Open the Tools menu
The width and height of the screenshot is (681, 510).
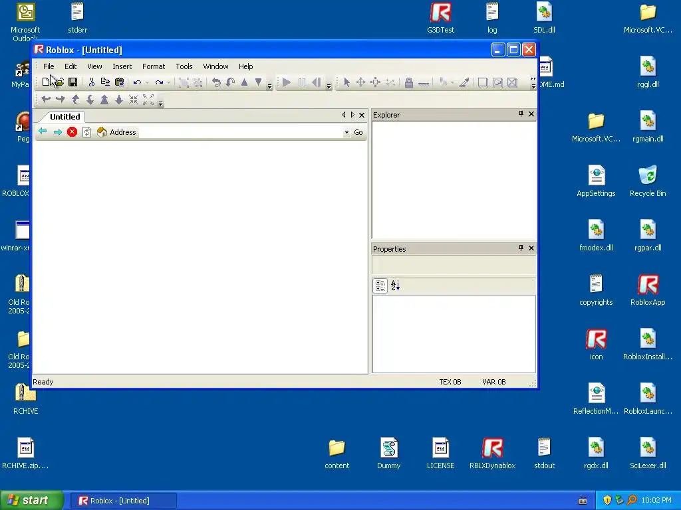pos(184,66)
